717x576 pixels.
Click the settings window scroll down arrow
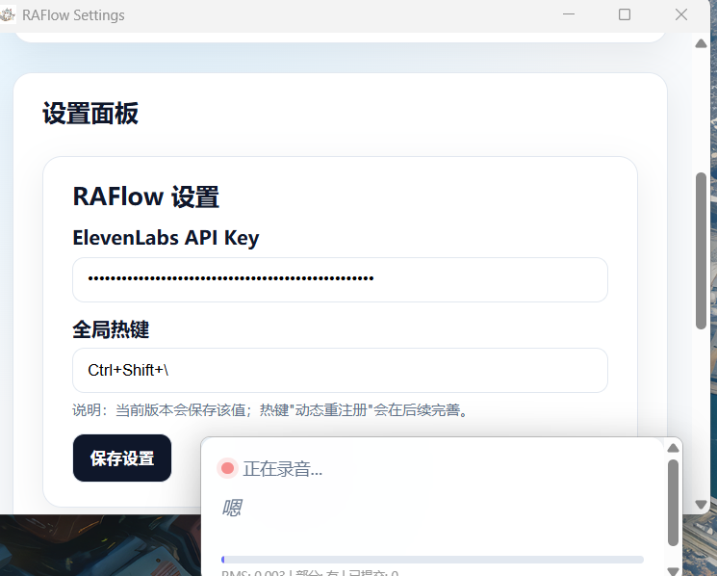click(701, 505)
